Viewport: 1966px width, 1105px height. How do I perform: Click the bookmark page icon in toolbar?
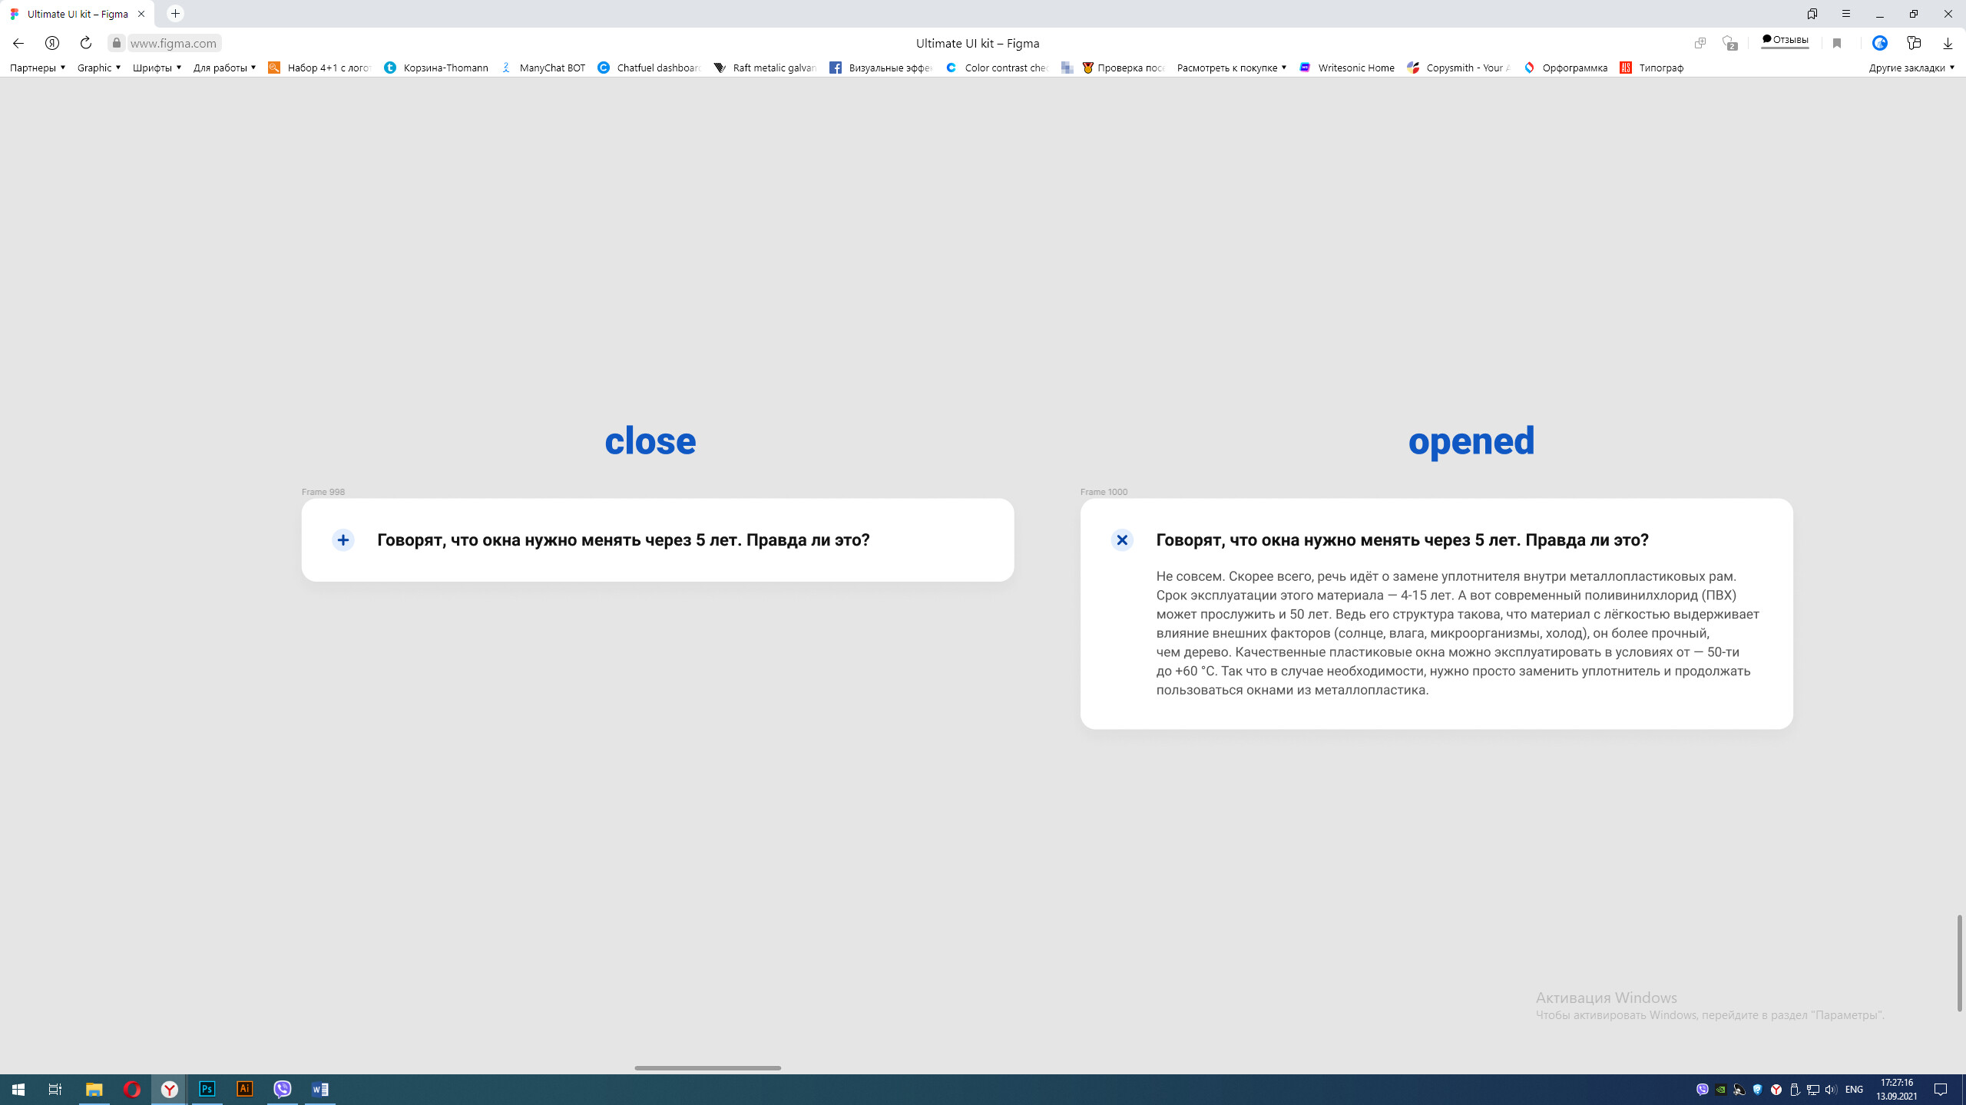[x=1837, y=43]
